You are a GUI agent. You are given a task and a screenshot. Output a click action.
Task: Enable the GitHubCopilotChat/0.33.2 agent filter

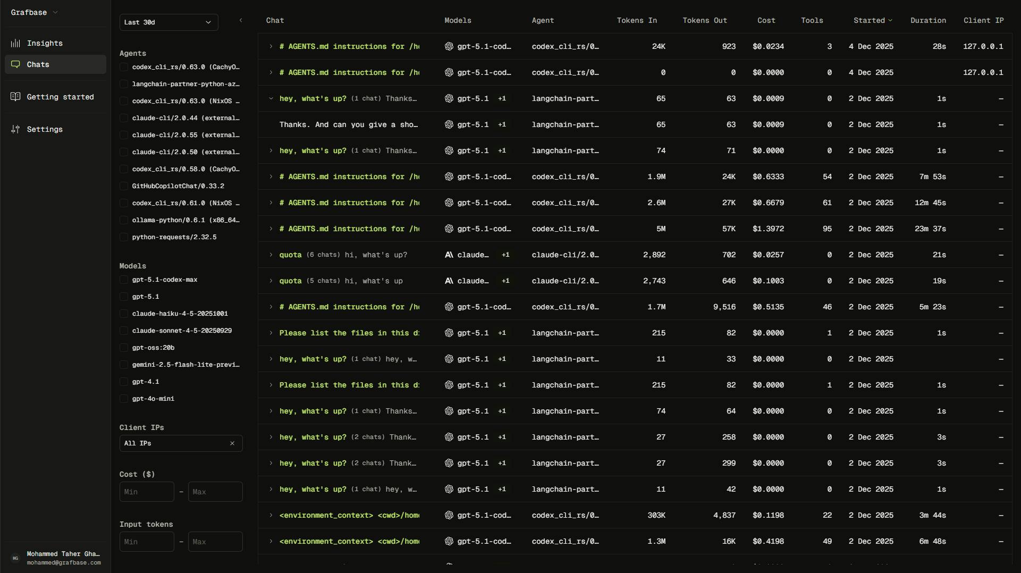click(x=124, y=186)
